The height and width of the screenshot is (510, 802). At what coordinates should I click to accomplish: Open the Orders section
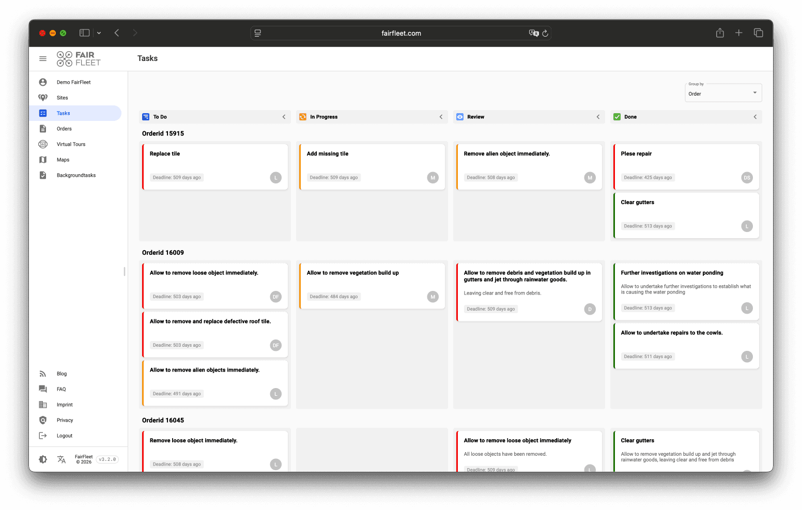64,128
